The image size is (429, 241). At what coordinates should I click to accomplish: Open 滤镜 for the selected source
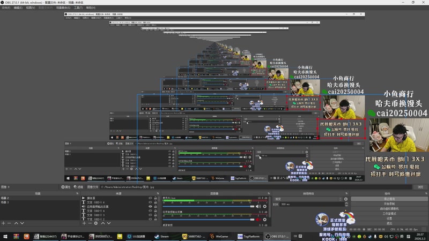click(78, 187)
